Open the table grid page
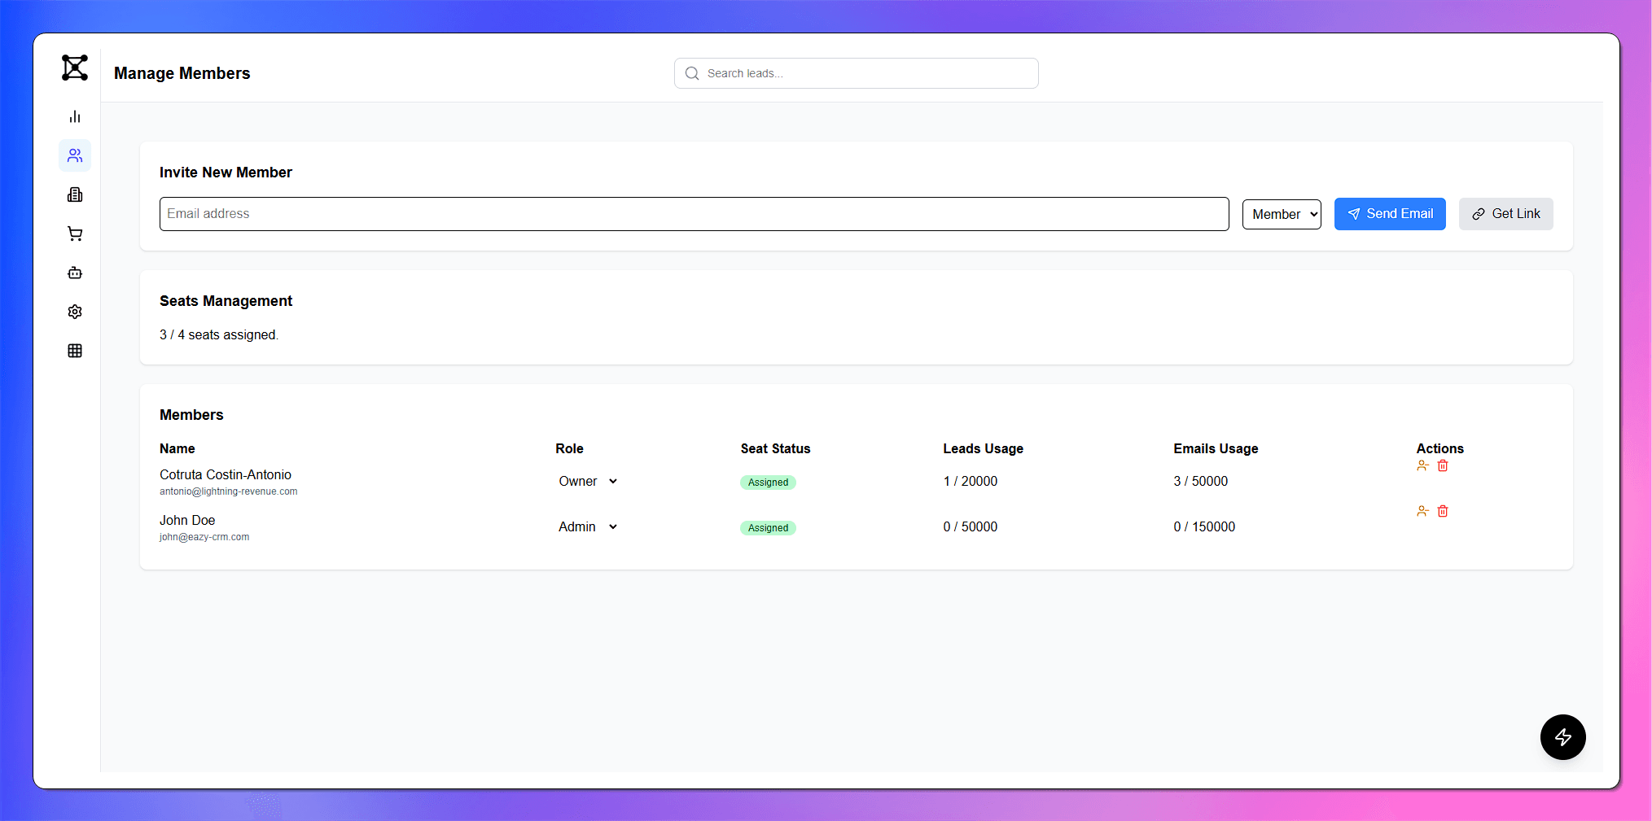This screenshot has width=1652, height=821. pos(75,351)
